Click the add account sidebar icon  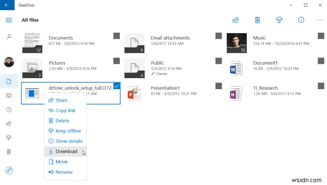pyautogui.click(x=9, y=171)
